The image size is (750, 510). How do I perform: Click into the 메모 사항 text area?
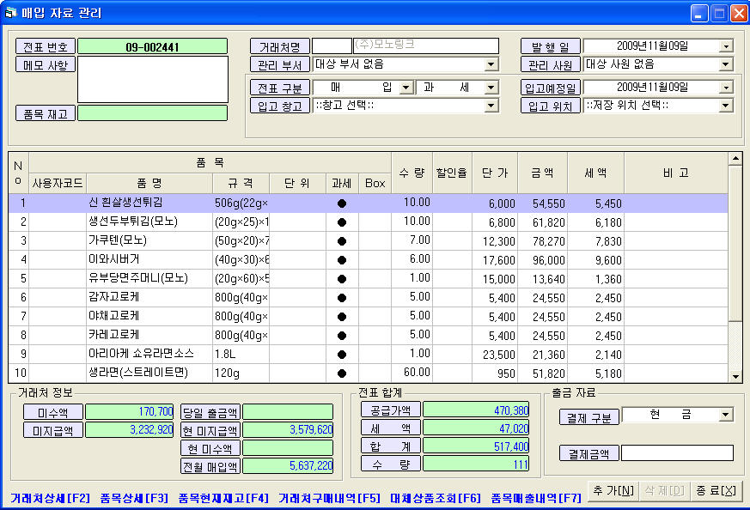(153, 79)
